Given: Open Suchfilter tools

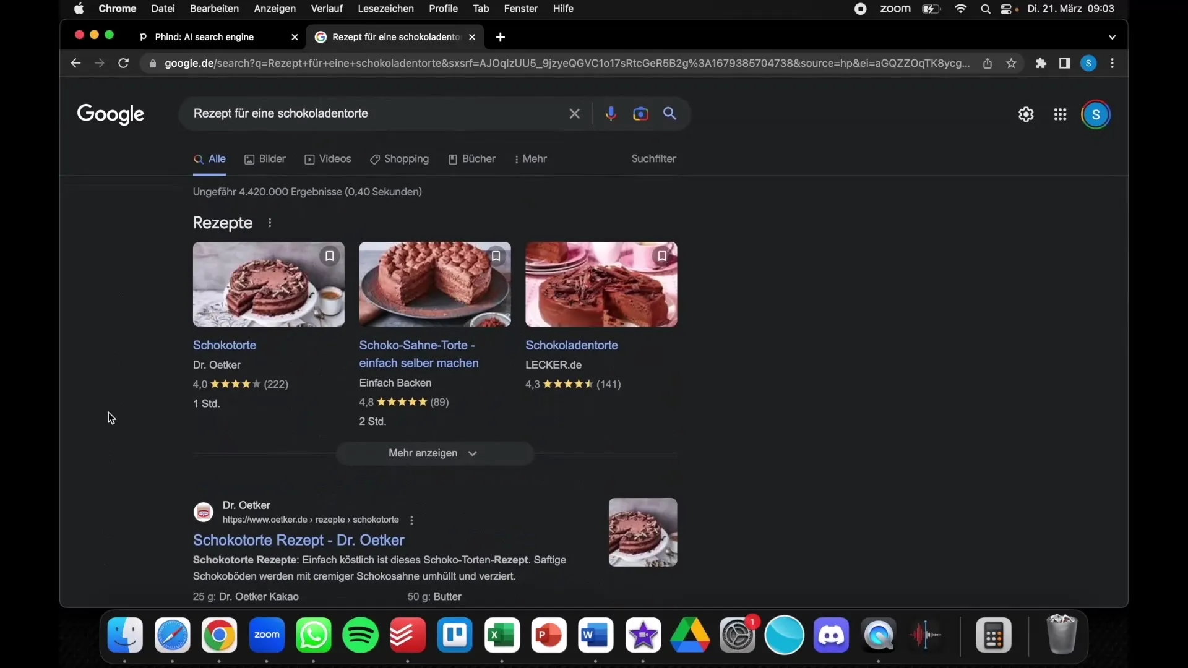Looking at the screenshot, I should [x=653, y=159].
